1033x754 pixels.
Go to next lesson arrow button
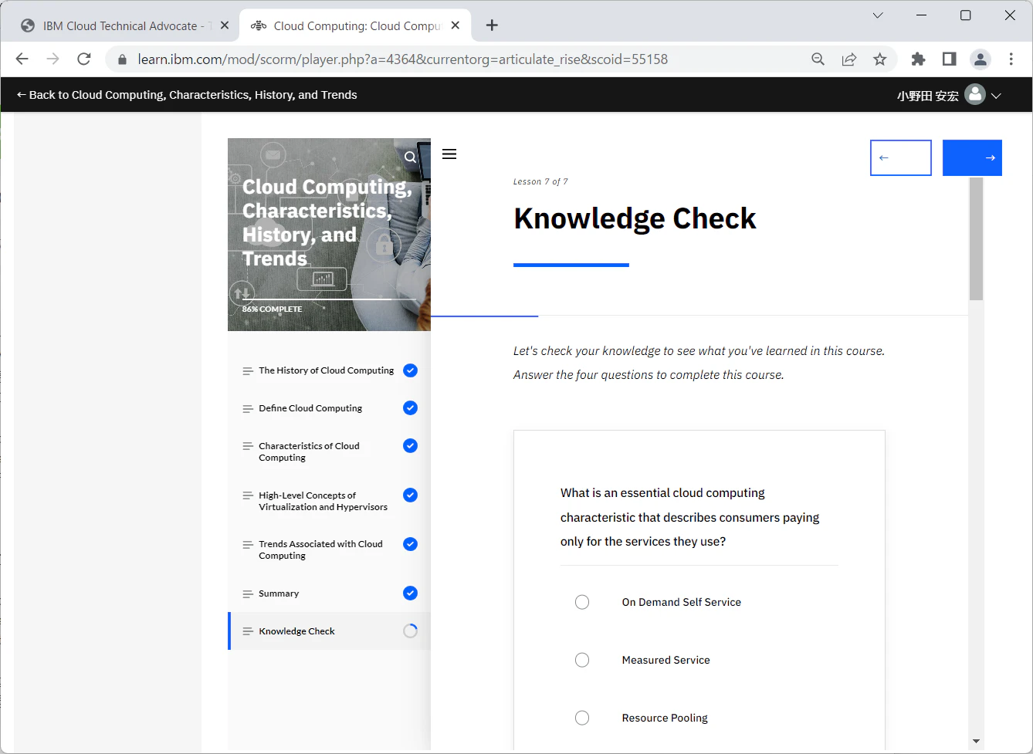pyautogui.click(x=972, y=157)
